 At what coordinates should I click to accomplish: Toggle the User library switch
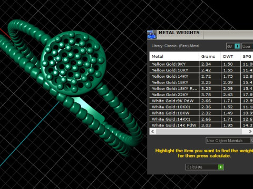(x=247, y=46)
